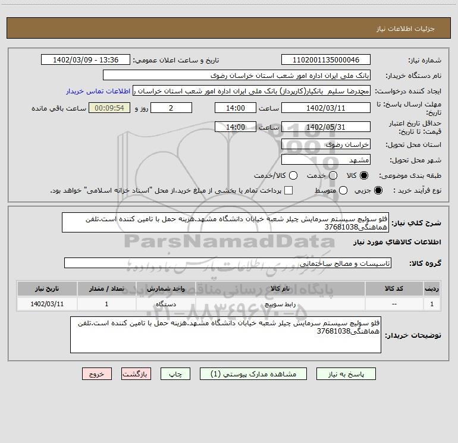Image resolution: width=458 pixels, height=443 pixels.
Task: Click the response deadline hour 14:00 field
Action: pos(236,108)
